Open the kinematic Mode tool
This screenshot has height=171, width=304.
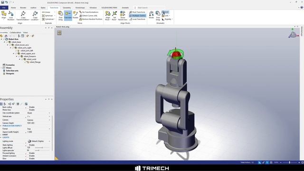pyautogui.click(x=151, y=15)
